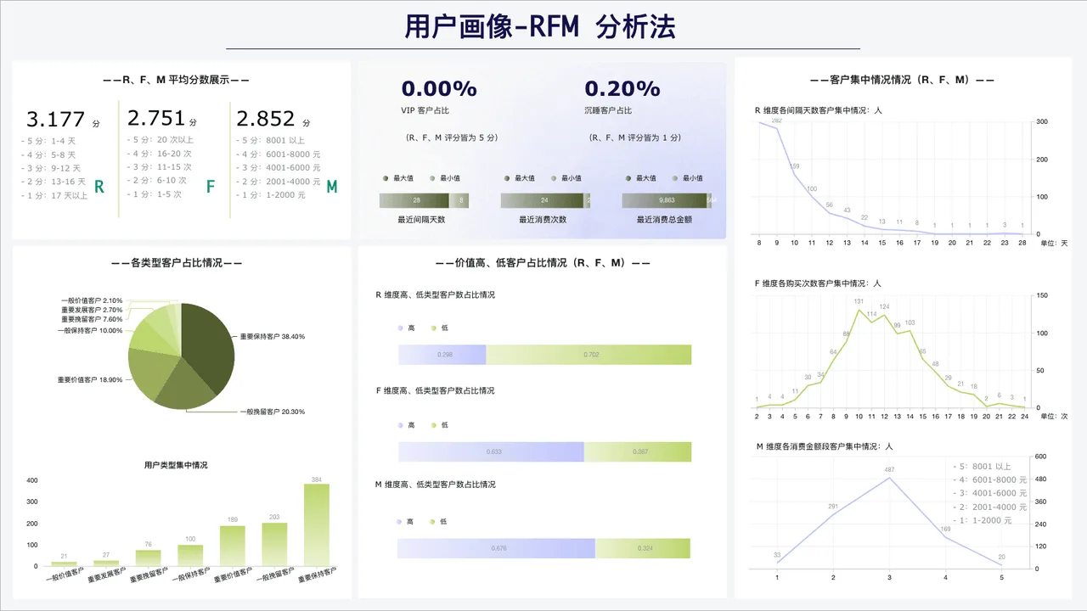The width and height of the screenshot is (1087, 611).
Task: Click 0.676 high segment in M bar
Action: pos(497,548)
